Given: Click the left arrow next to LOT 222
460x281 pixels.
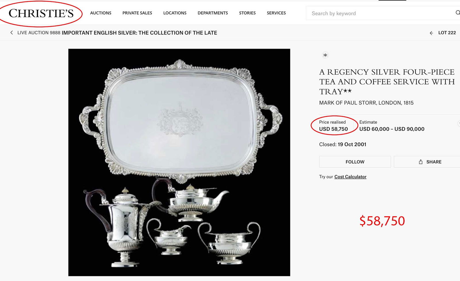Looking at the screenshot, I should 432,33.
